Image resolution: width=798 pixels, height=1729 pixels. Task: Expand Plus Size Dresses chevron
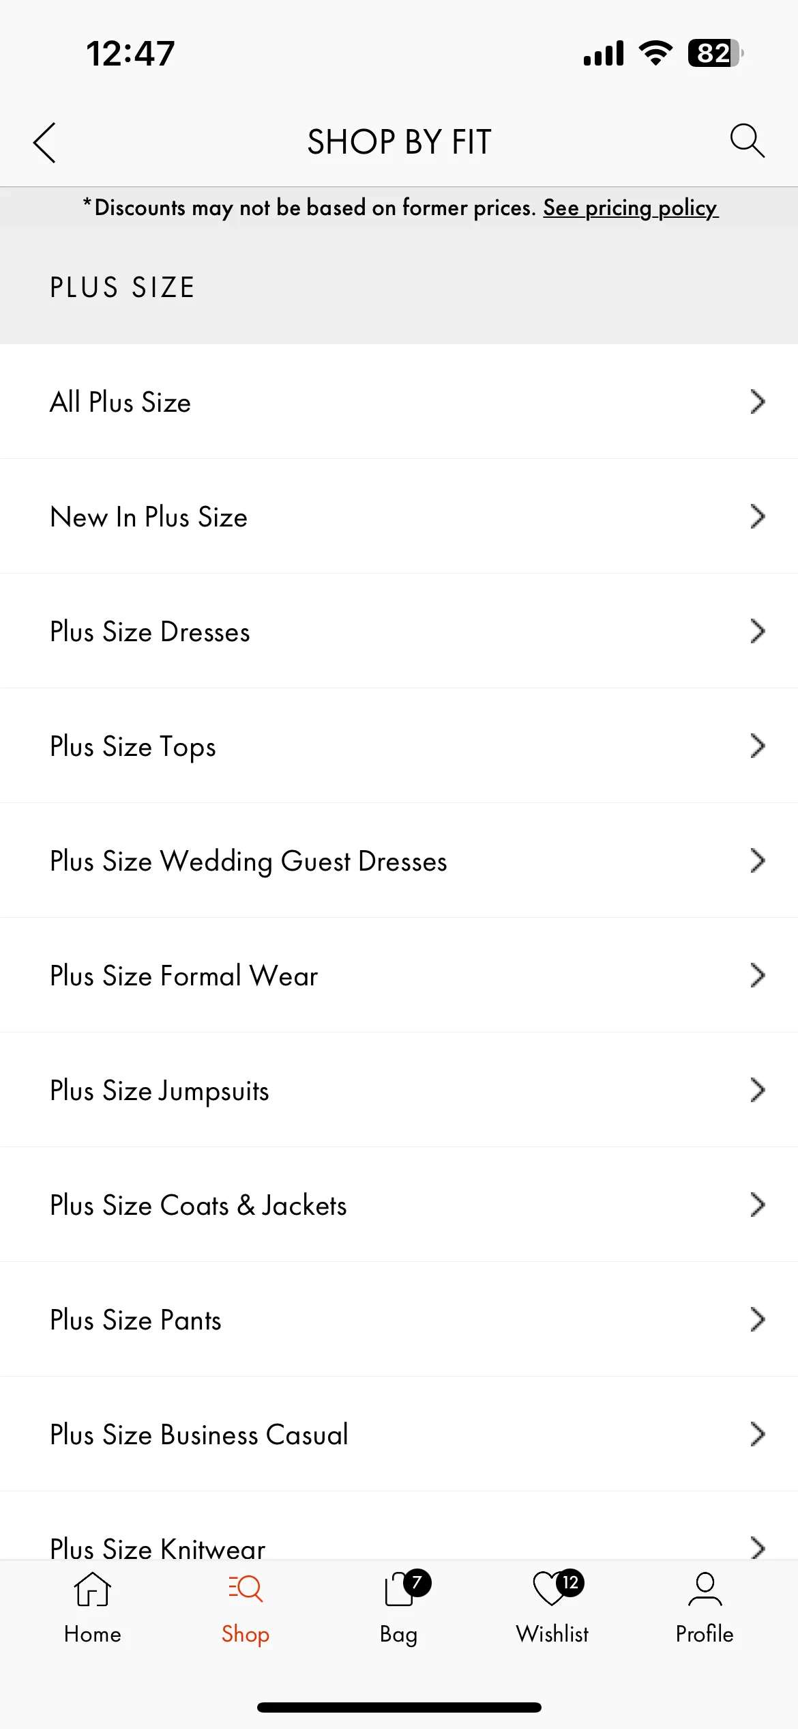pos(758,631)
